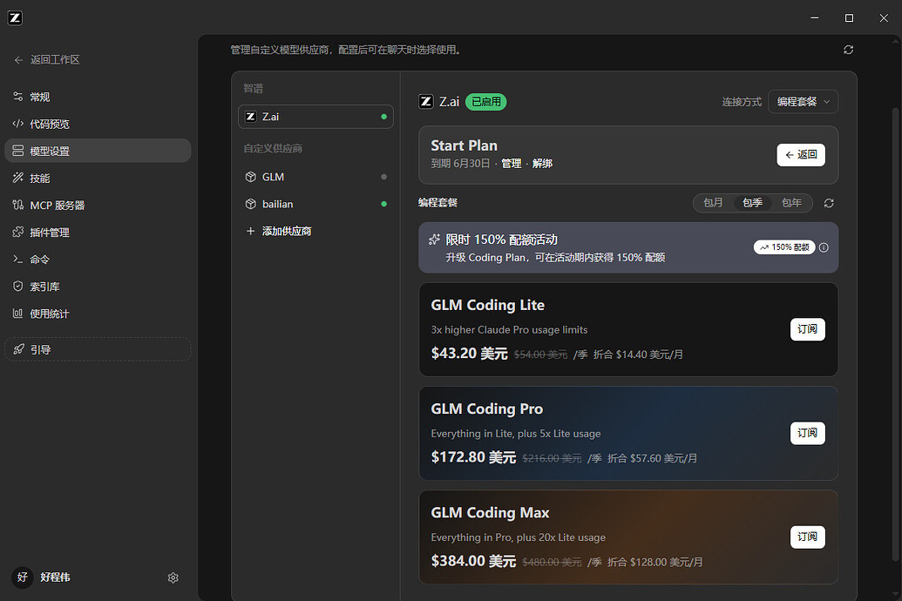The width and height of the screenshot is (902, 601).
Task: Open 技能 skills section
Action: tap(98, 178)
